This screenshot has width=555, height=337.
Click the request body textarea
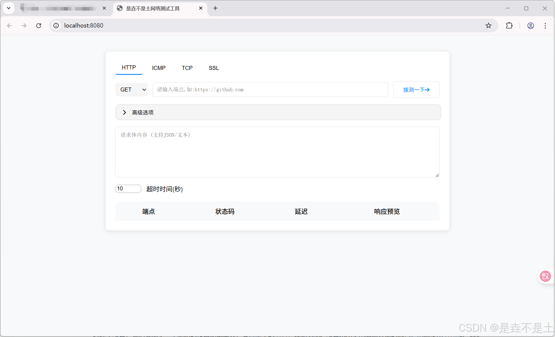pyautogui.click(x=277, y=152)
